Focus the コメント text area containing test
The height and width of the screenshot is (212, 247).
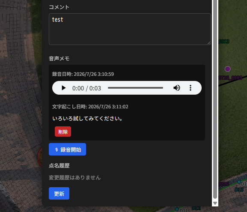pyautogui.click(x=130, y=29)
